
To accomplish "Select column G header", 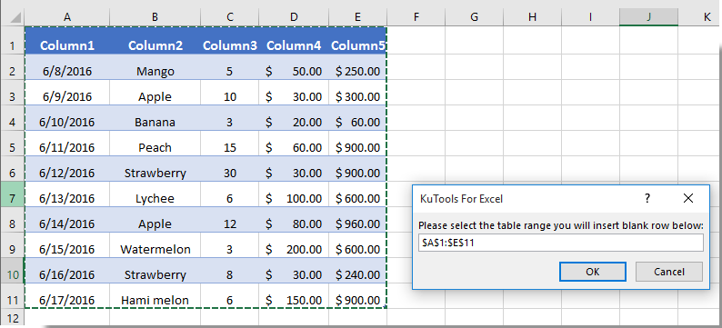I will point(475,17).
